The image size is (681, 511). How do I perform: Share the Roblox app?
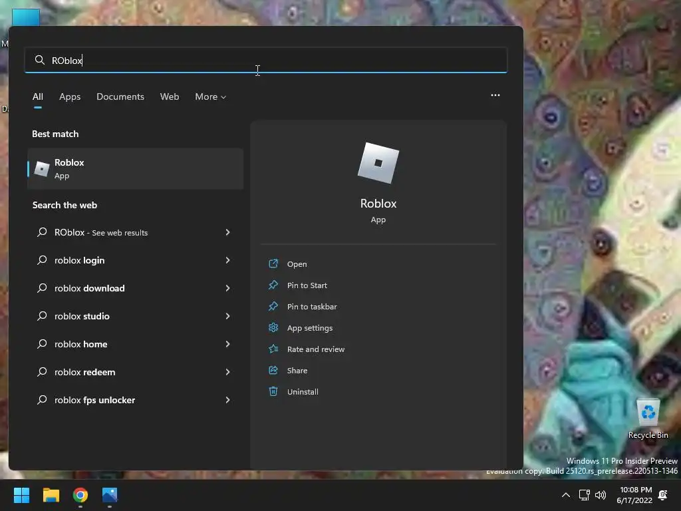coord(297,371)
